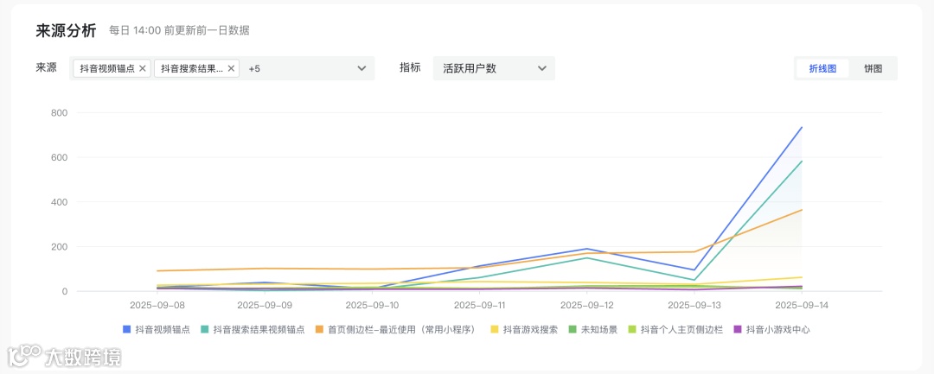Screen dimensions: 934x374
Task: Click the 抖音个人主页侧边栏 legend label
Action: tap(681, 329)
